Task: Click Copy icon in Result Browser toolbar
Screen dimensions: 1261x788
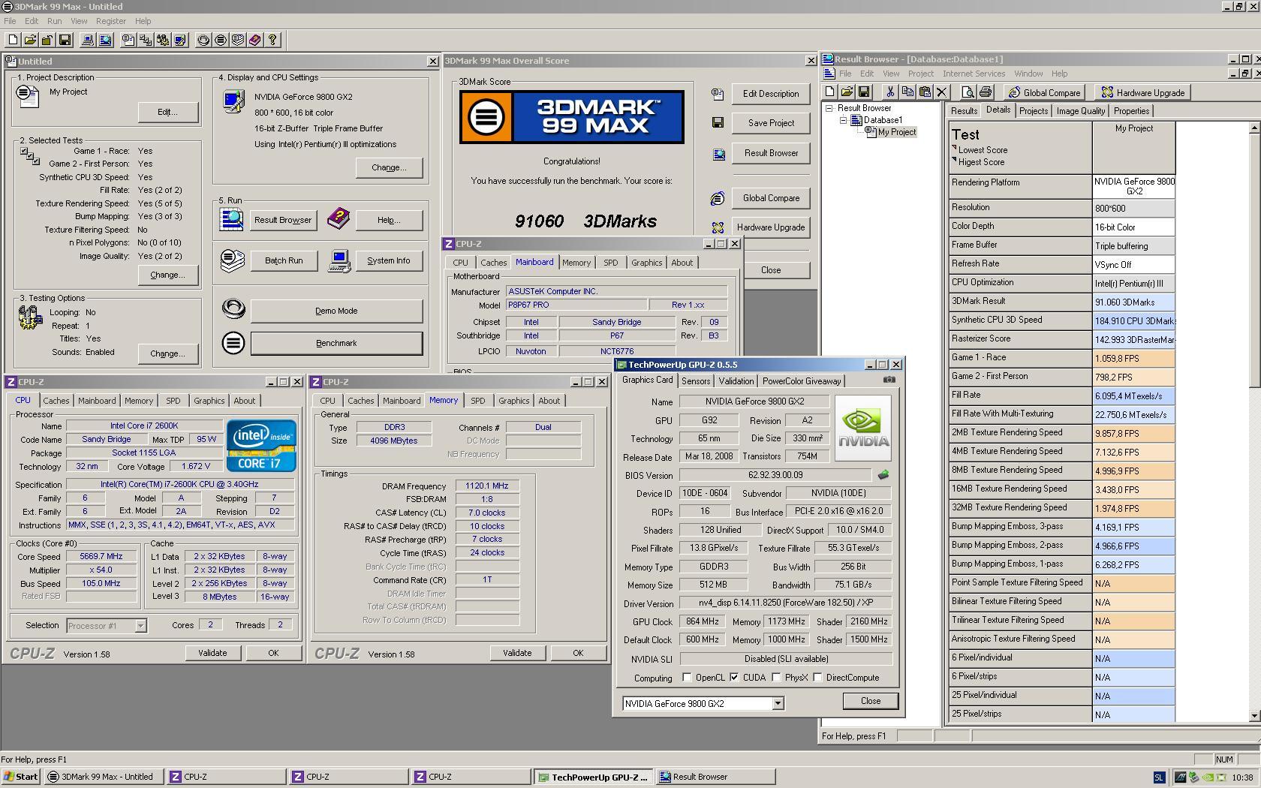Action: click(x=907, y=92)
